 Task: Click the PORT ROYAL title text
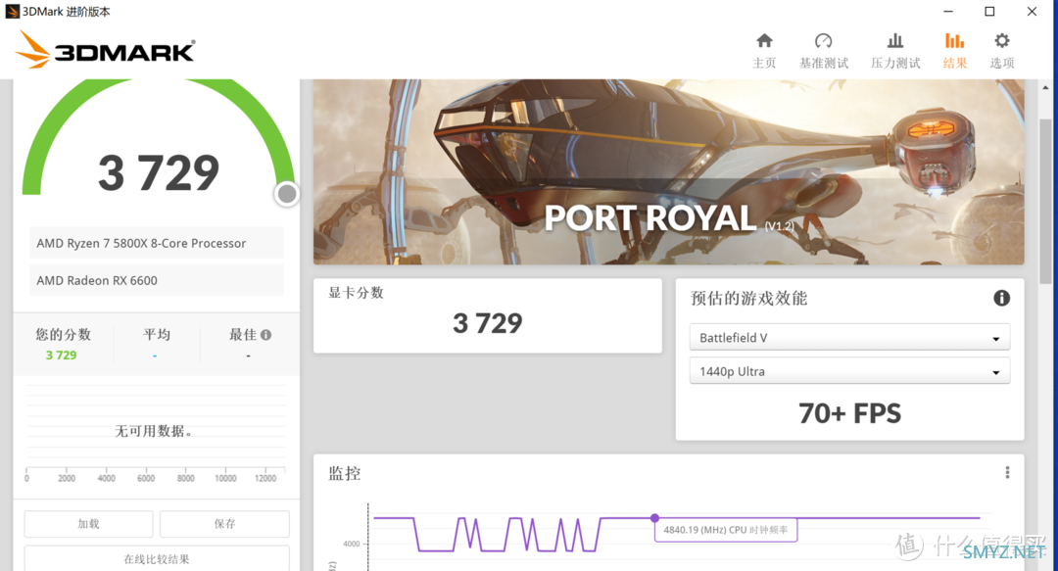pos(649,218)
